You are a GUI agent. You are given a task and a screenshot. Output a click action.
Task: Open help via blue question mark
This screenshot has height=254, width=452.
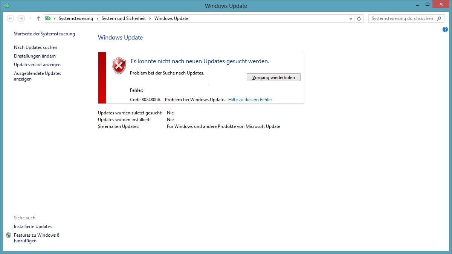point(445,29)
